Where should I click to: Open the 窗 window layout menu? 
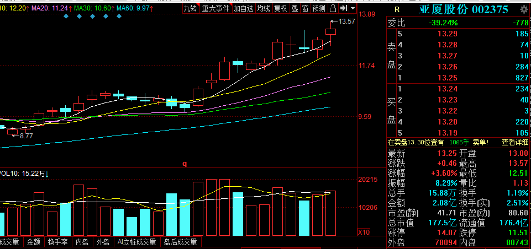tap(305, 9)
